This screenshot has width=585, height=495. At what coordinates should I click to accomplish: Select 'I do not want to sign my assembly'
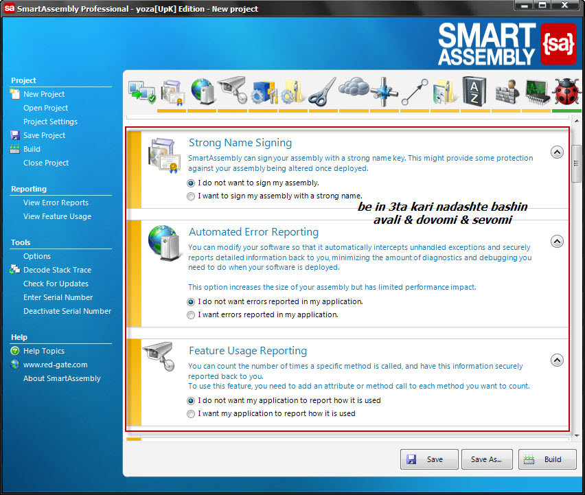click(191, 183)
